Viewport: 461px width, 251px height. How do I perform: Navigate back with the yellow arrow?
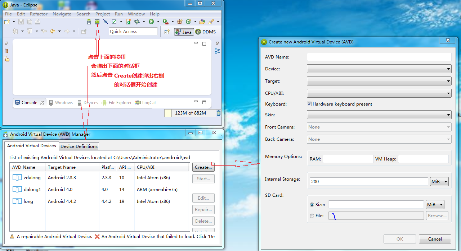(x=53, y=31)
